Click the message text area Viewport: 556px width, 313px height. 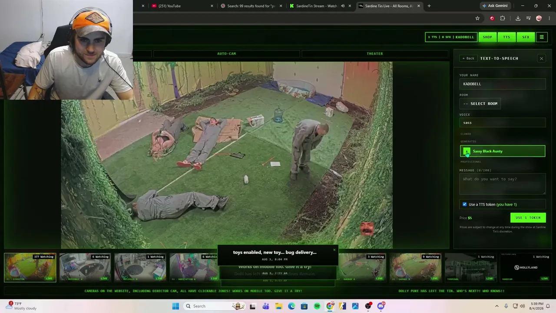point(503,184)
